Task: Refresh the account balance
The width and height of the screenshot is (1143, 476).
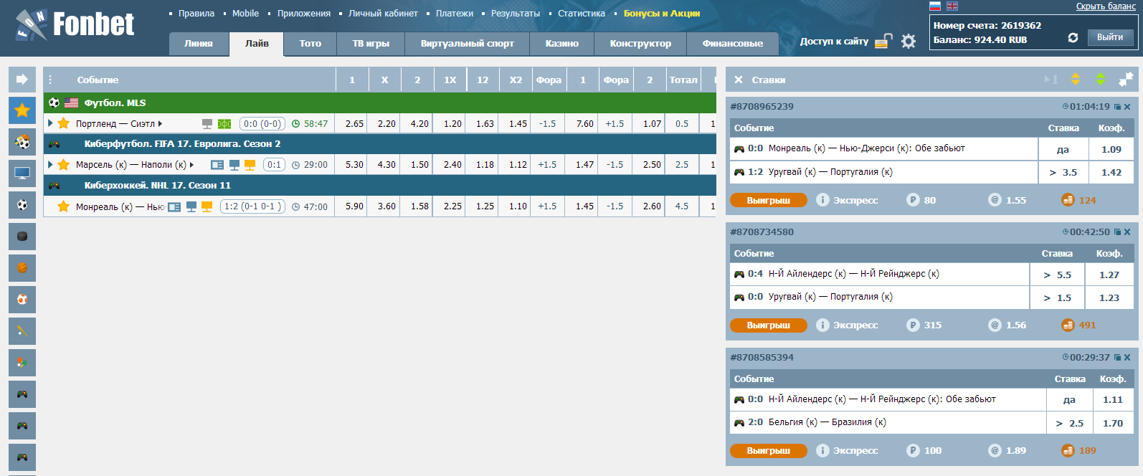Action: point(1073,37)
